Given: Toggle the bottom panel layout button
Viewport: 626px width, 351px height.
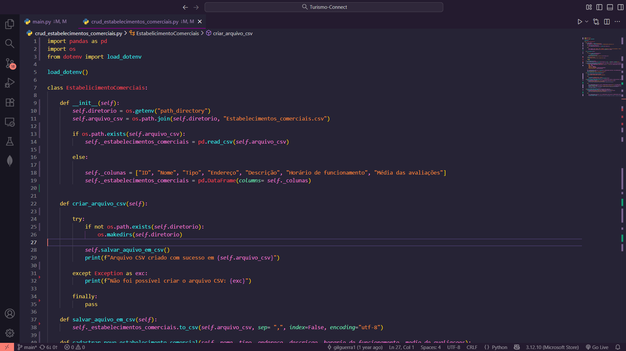Looking at the screenshot, I should coord(610,7).
